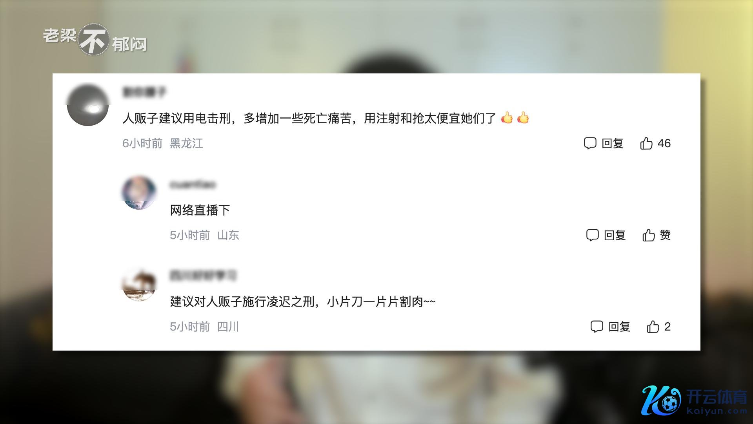The width and height of the screenshot is (753, 424).
Task: Tap the thumbs-up icon beside 赞
Action: 649,235
